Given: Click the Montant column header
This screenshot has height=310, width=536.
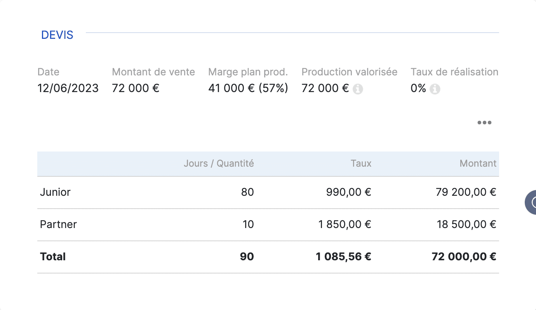Looking at the screenshot, I should [478, 164].
